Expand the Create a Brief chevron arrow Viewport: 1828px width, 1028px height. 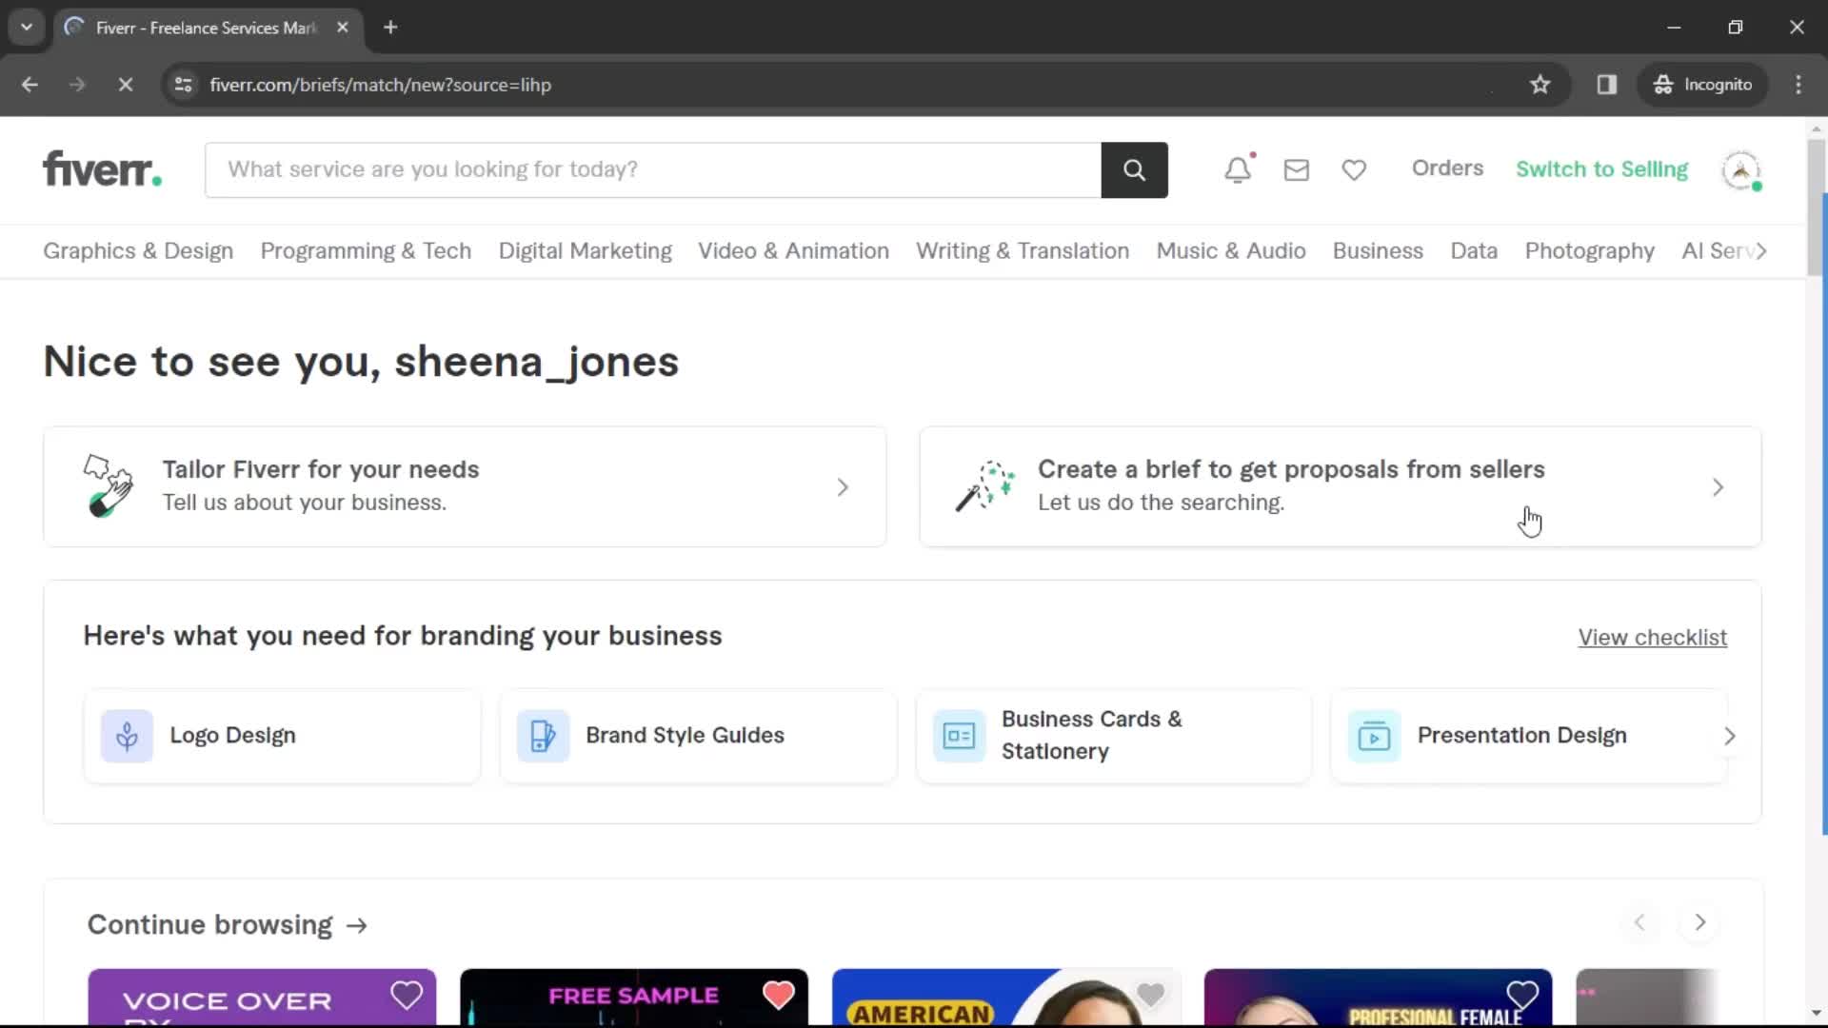(x=1718, y=484)
